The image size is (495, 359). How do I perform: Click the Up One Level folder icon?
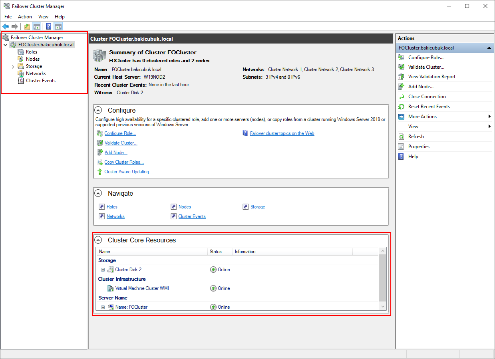pos(27,27)
